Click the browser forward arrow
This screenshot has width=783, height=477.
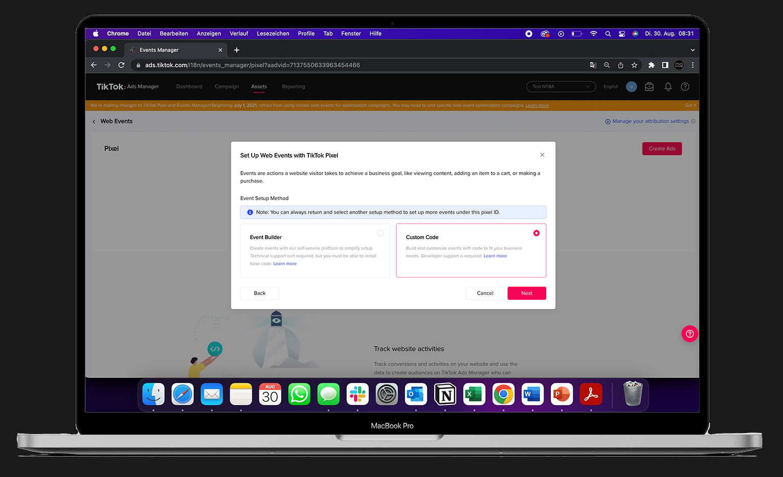point(107,65)
